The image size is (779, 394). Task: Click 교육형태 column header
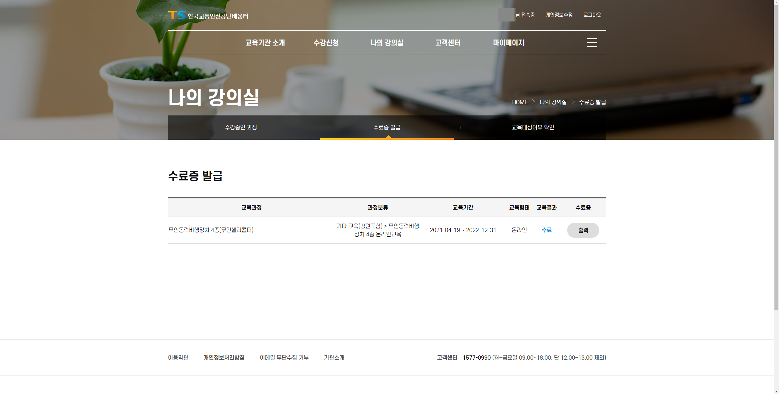tap(519, 207)
